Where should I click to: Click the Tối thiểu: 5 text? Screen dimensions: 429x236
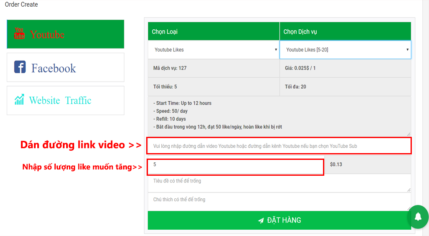click(165, 87)
